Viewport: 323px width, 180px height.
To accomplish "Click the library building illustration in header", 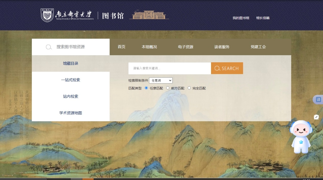I will [x=149, y=15].
